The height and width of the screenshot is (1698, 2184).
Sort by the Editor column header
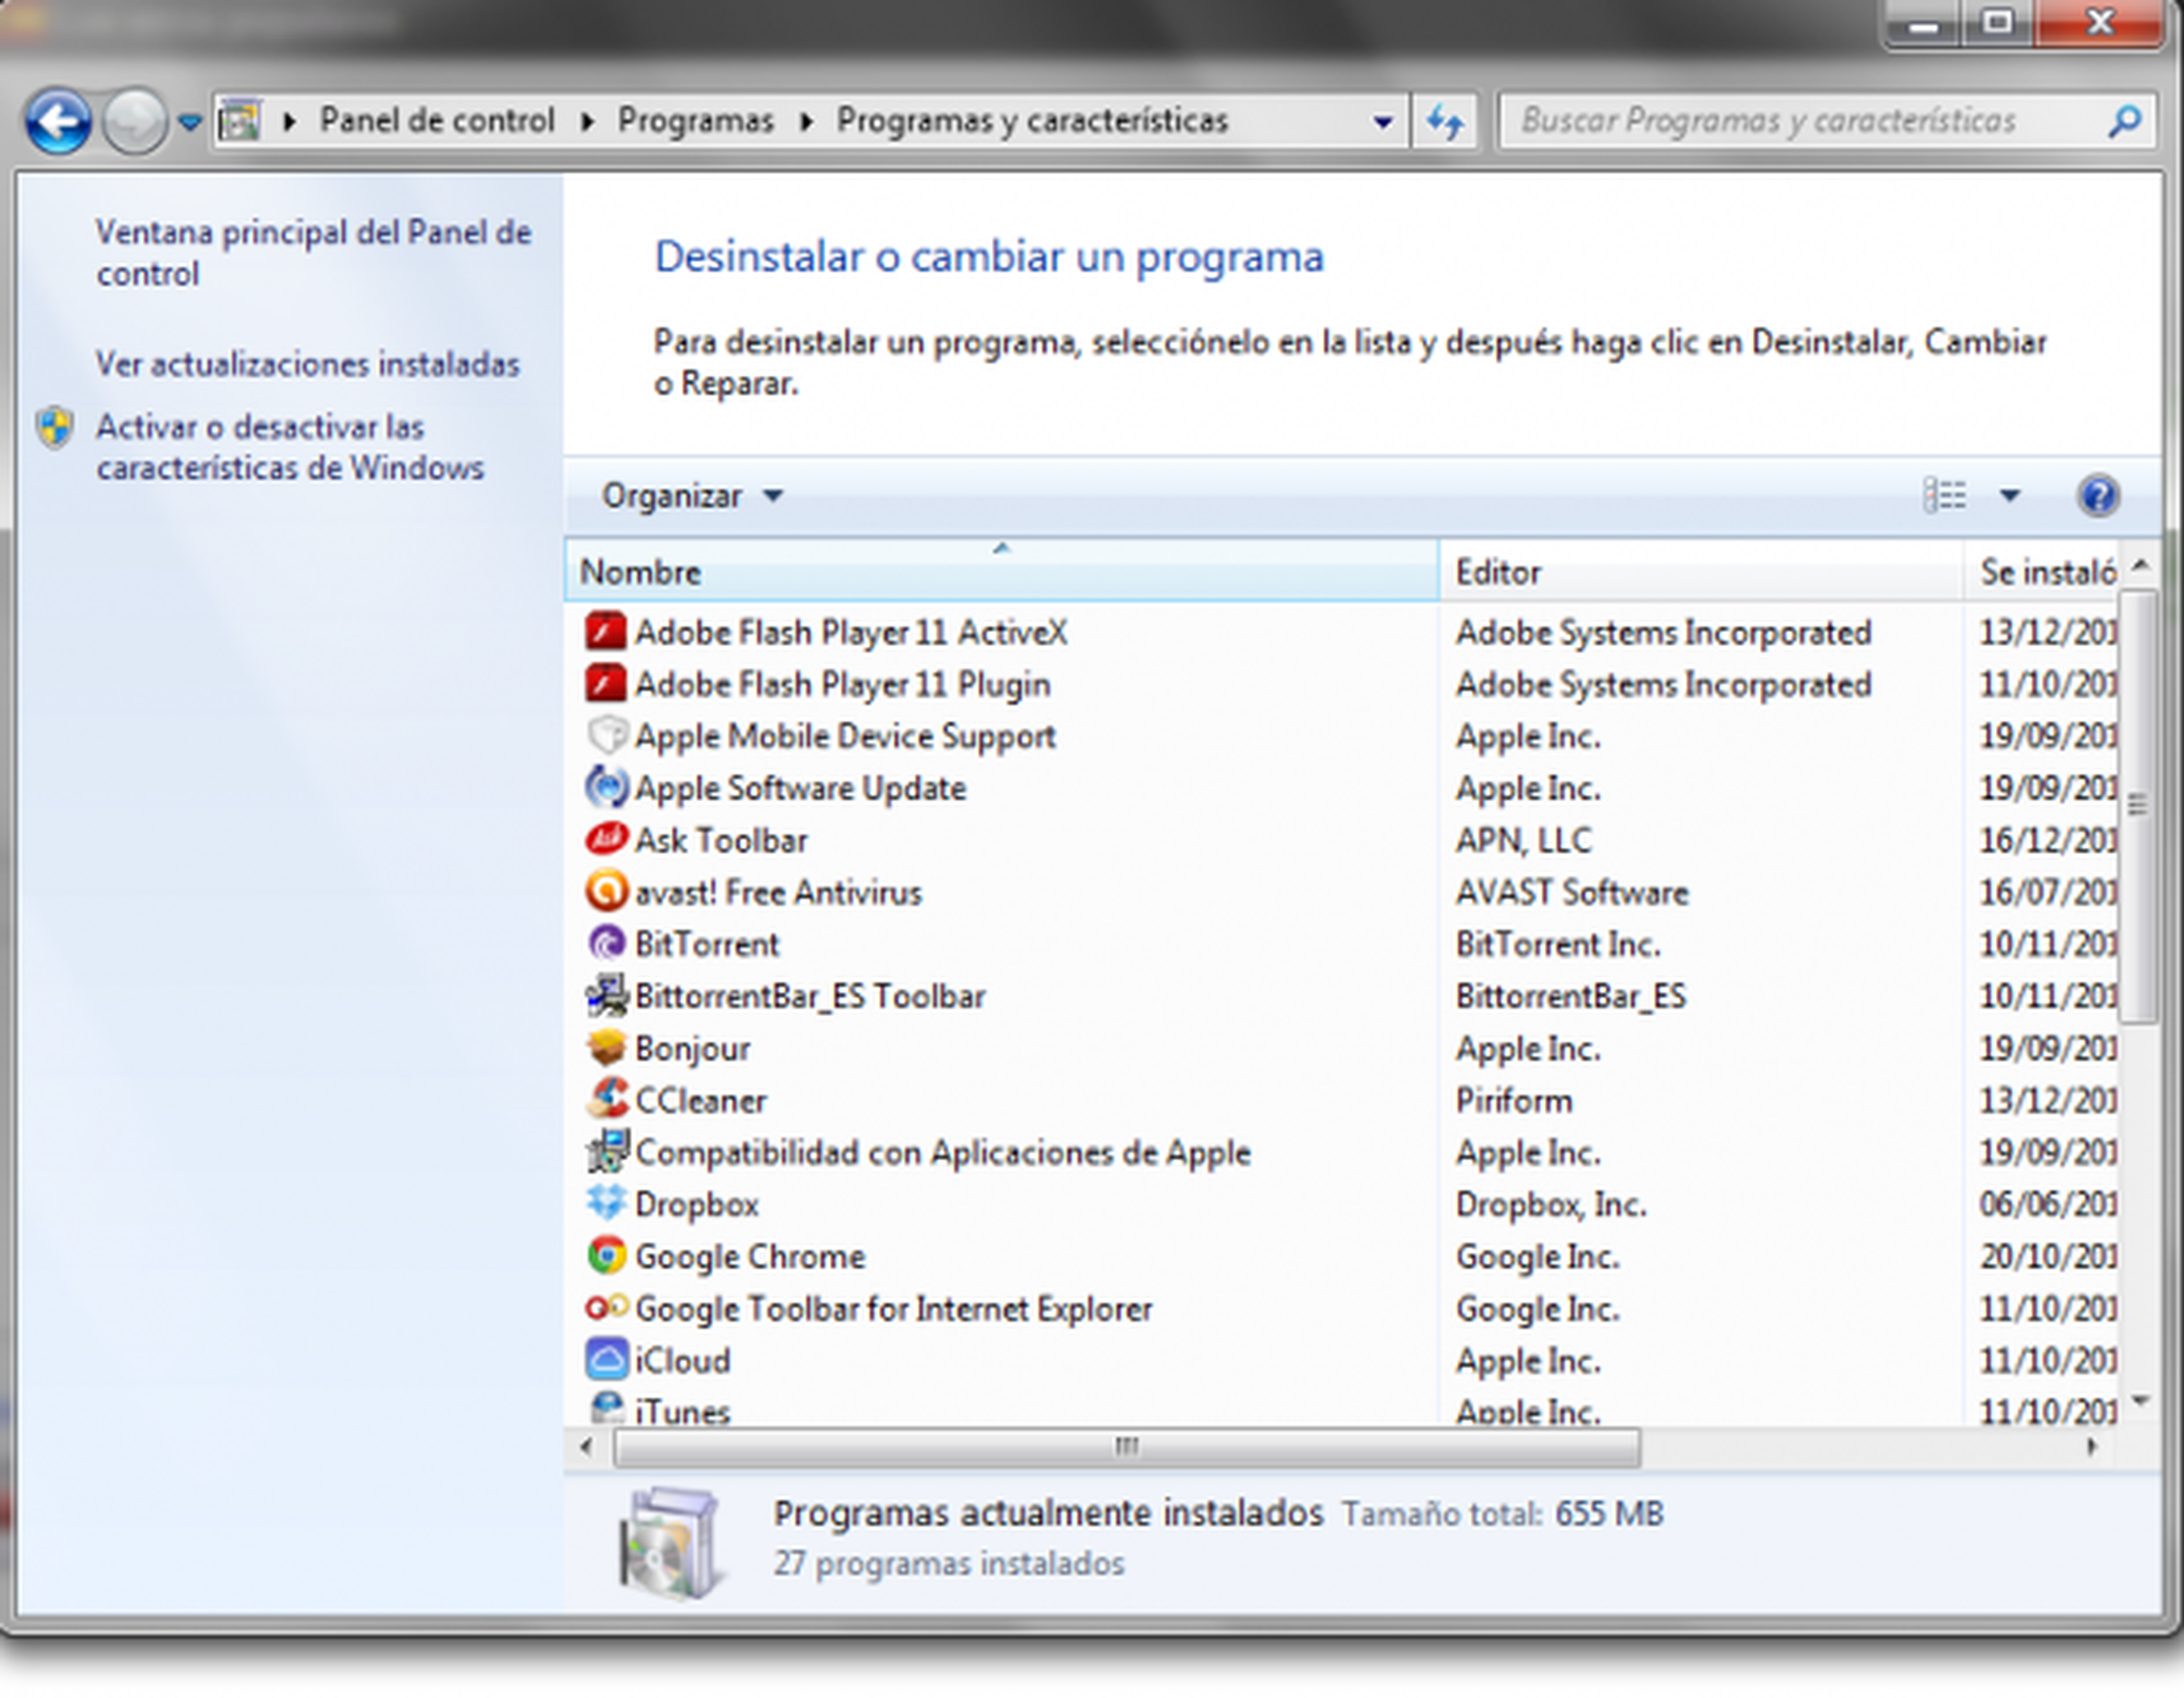pyautogui.click(x=1701, y=571)
